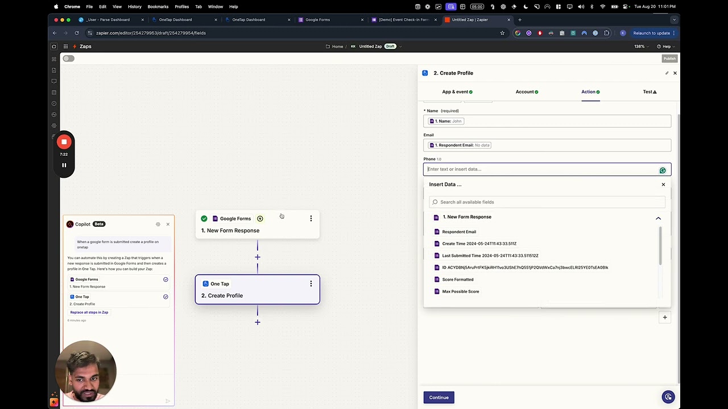728x409 pixels.
Task: Rename step with the pencil edit icon
Action: click(667, 73)
